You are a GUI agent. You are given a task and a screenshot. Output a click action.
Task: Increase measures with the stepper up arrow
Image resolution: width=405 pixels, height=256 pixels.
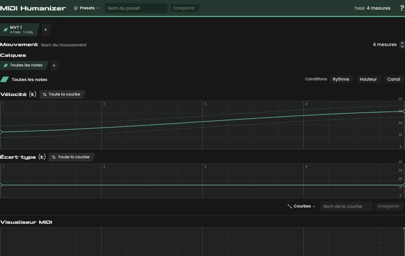(402, 43)
